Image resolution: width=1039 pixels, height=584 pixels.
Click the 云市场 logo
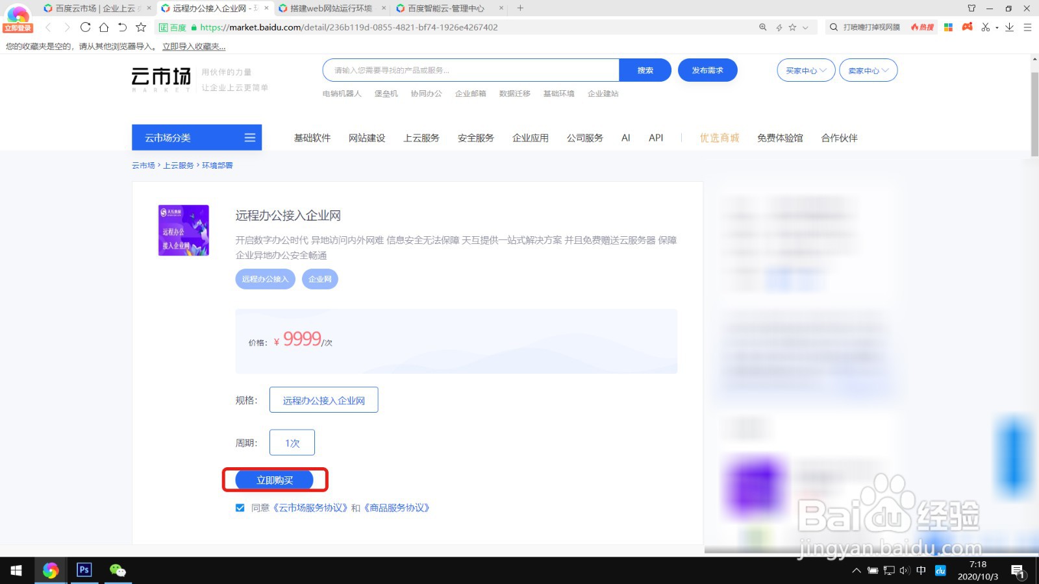(x=161, y=79)
